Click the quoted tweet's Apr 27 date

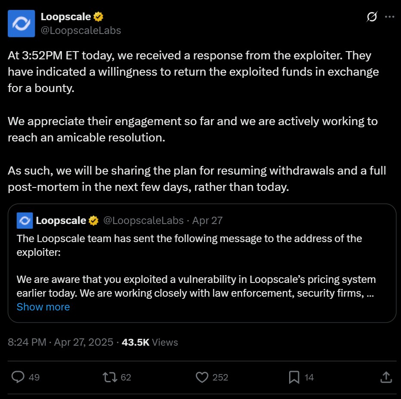click(207, 221)
